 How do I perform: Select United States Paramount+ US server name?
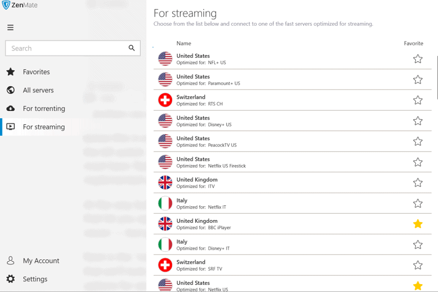click(x=193, y=76)
